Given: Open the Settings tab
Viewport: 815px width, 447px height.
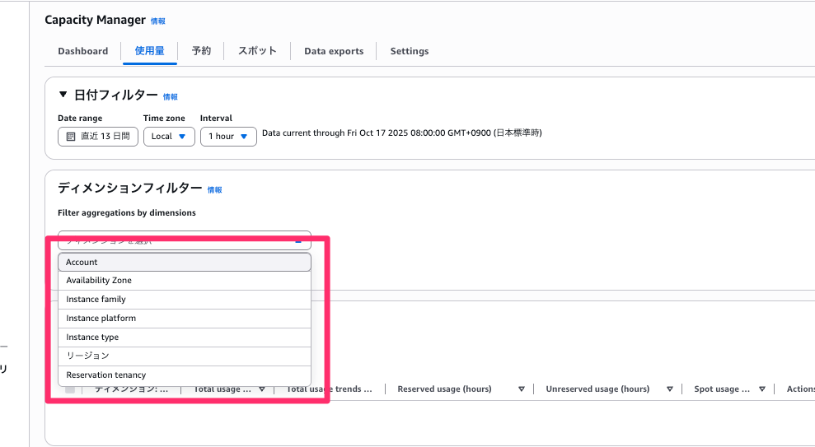Looking at the screenshot, I should pos(410,51).
